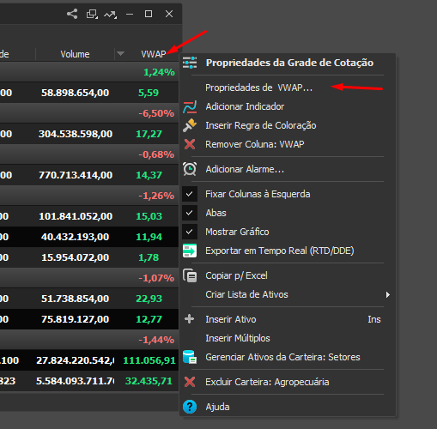The width and height of the screenshot is (437, 429).
Task: Click the Propriedades da Grade sliders icon
Action: 190,63
